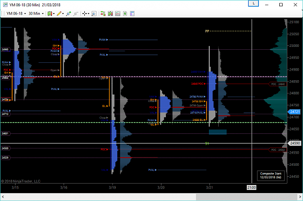The image size is (303, 201).
Task: Click the 24500 price axis label
Action: pos(294,165)
